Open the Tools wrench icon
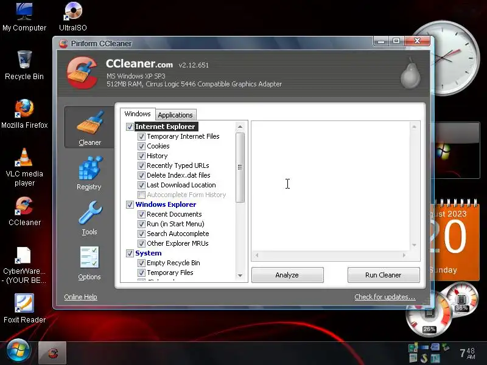 pos(90,213)
